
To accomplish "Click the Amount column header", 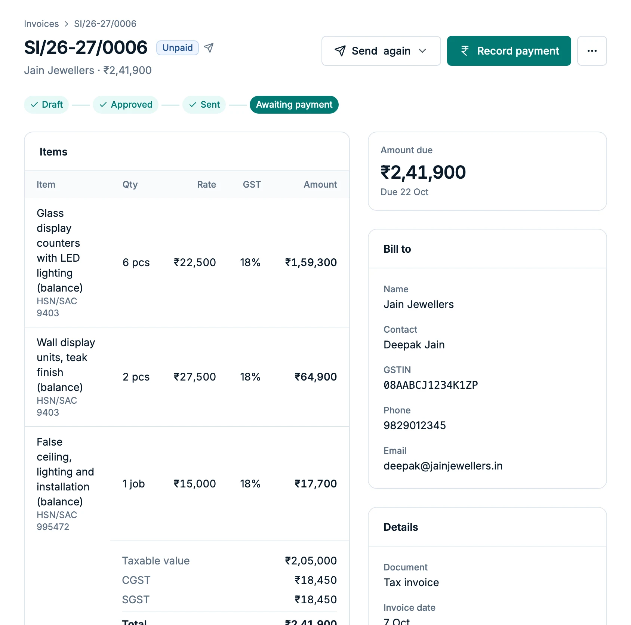I will point(320,185).
